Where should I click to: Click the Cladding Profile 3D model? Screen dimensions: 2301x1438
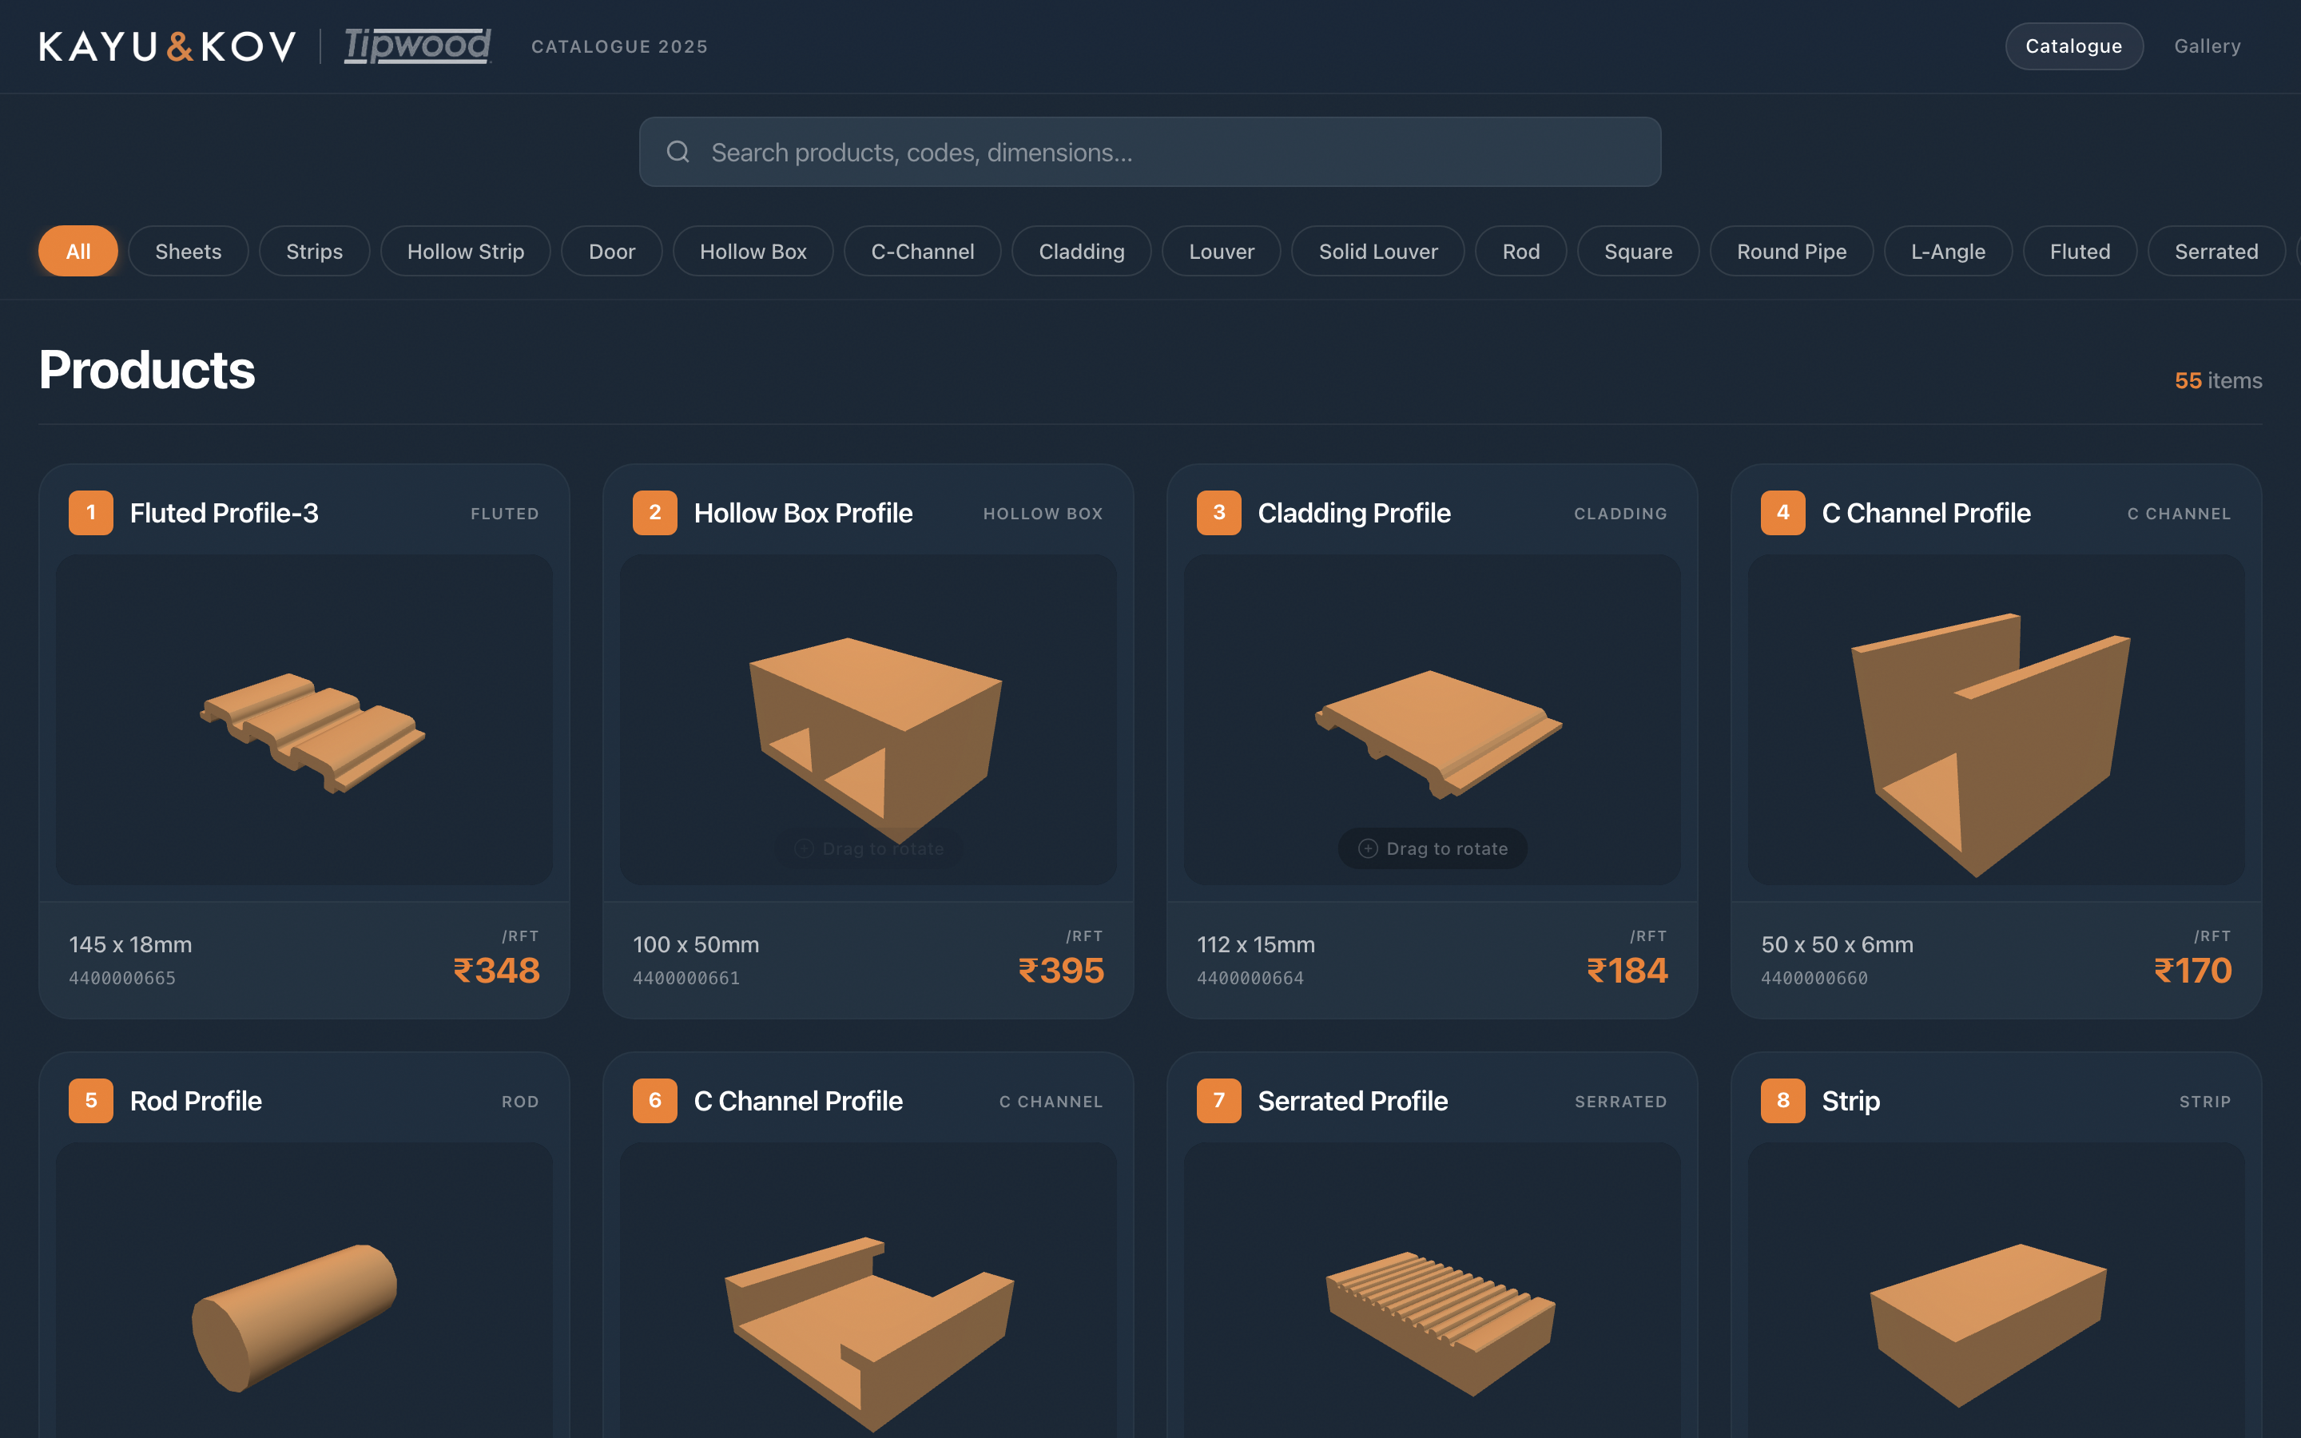[1437, 734]
